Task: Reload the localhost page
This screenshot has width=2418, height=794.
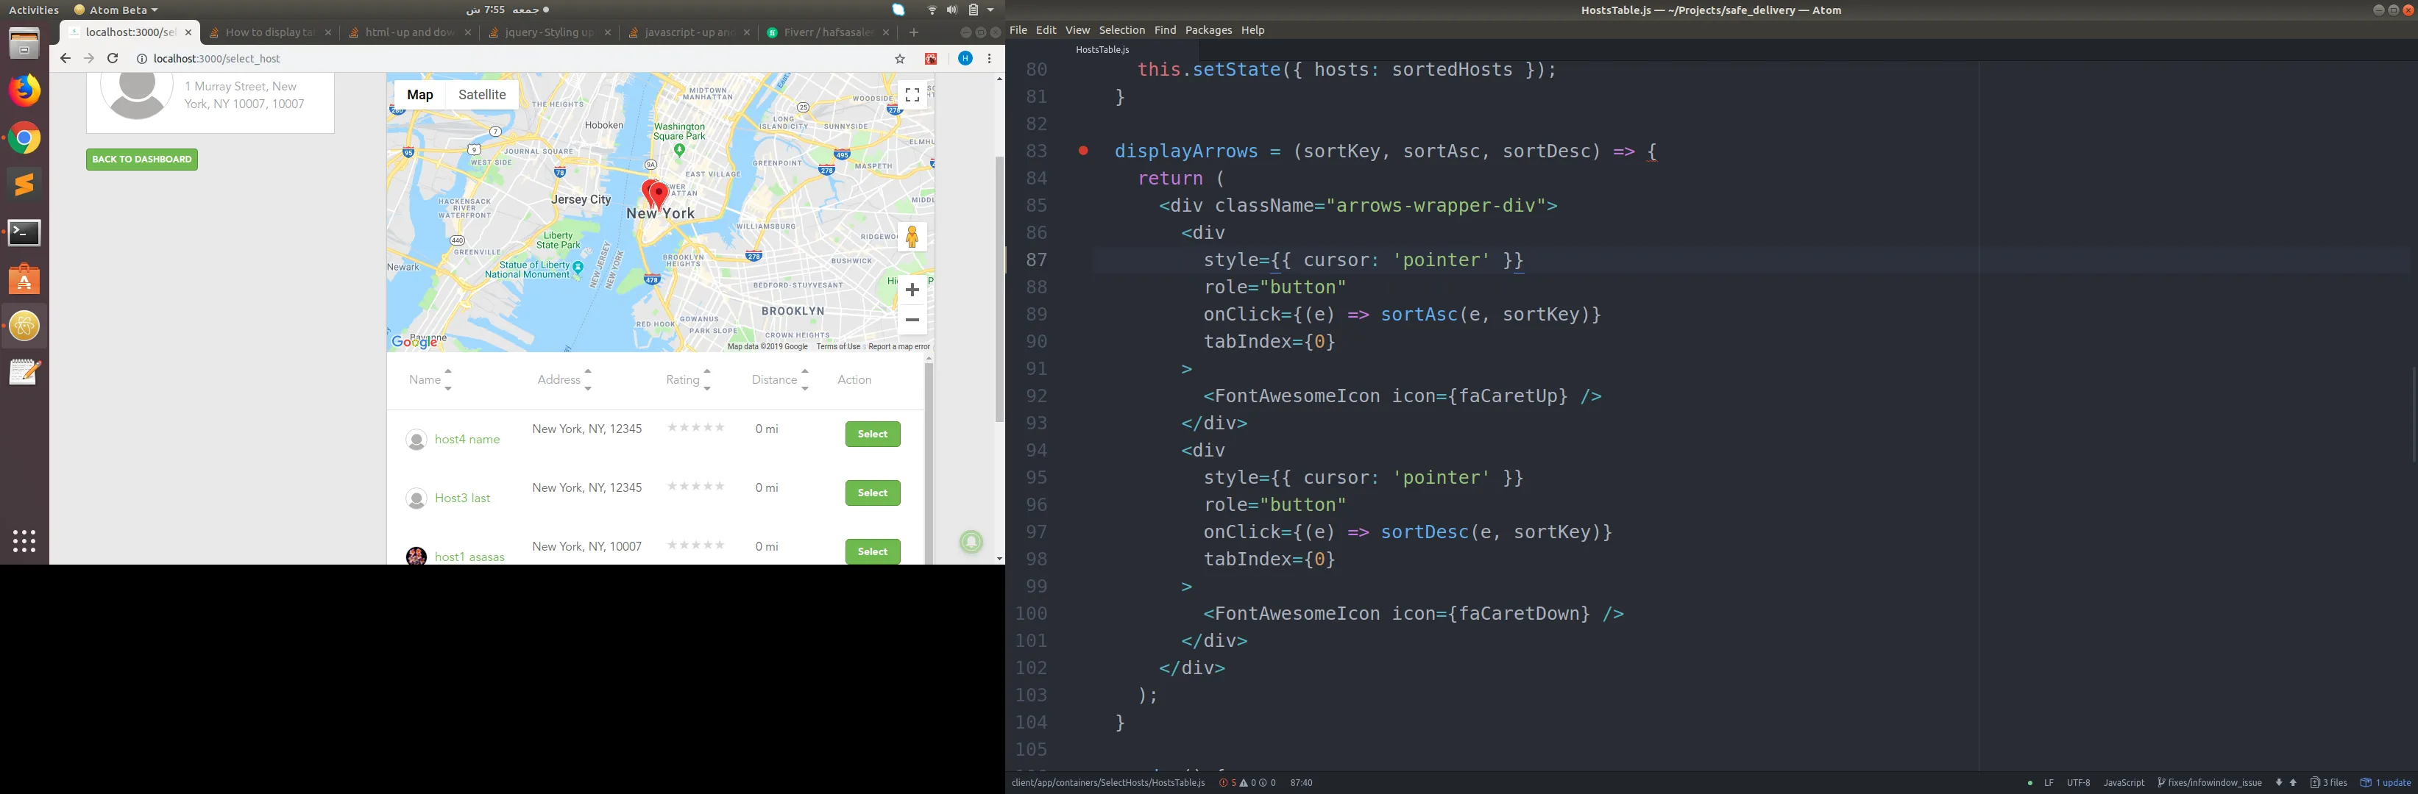Action: click(113, 58)
